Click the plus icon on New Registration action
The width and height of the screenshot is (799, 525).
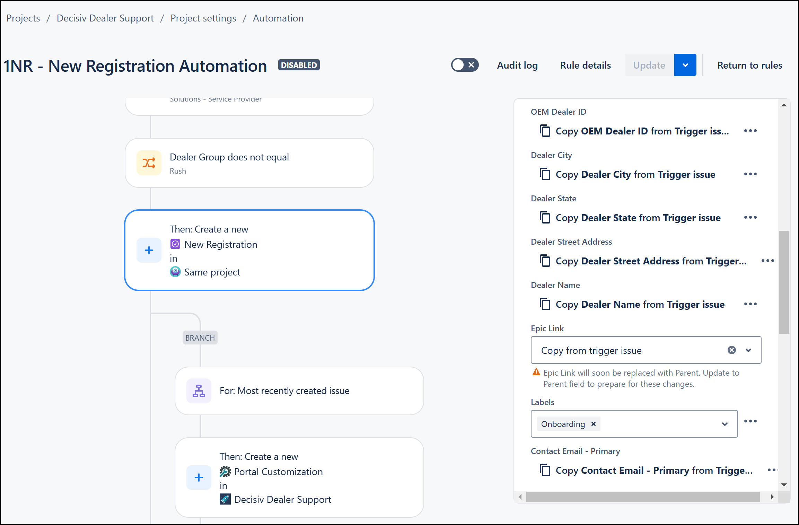(x=149, y=250)
